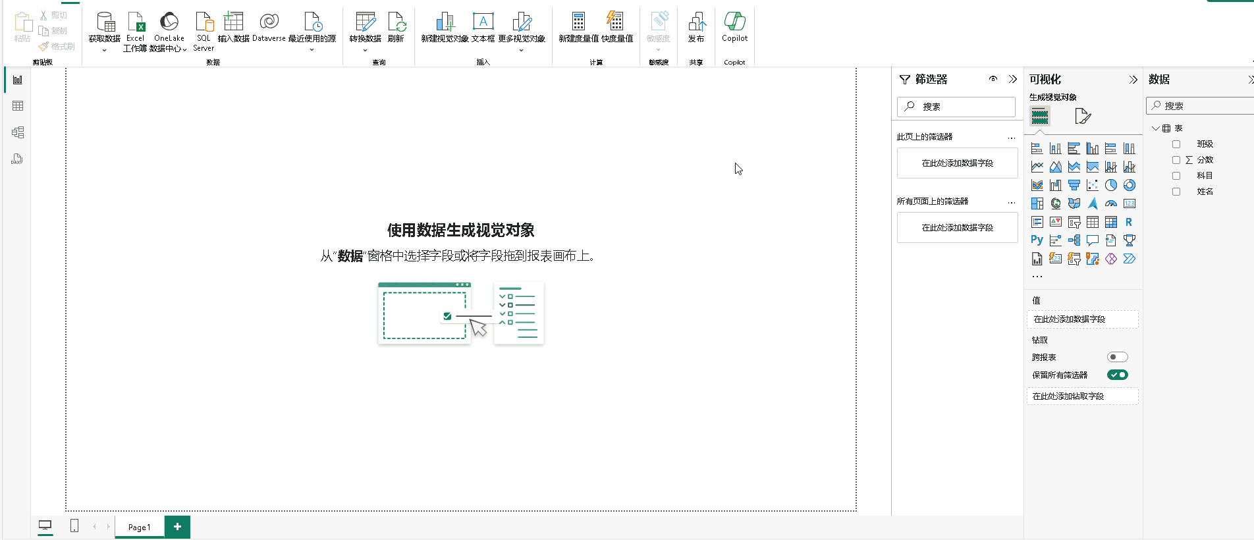Insert a 新建视觉对象 (new visual)
Viewport: 1254px width, 540px height.
tap(445, 26)
